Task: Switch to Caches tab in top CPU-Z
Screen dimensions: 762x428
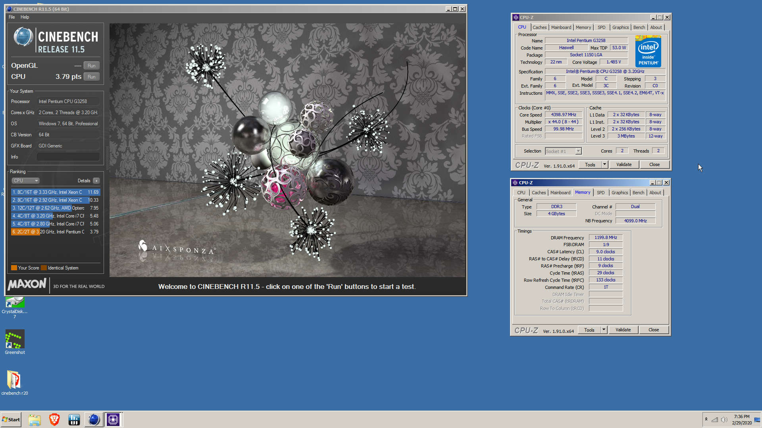Action: click(539, 27)
